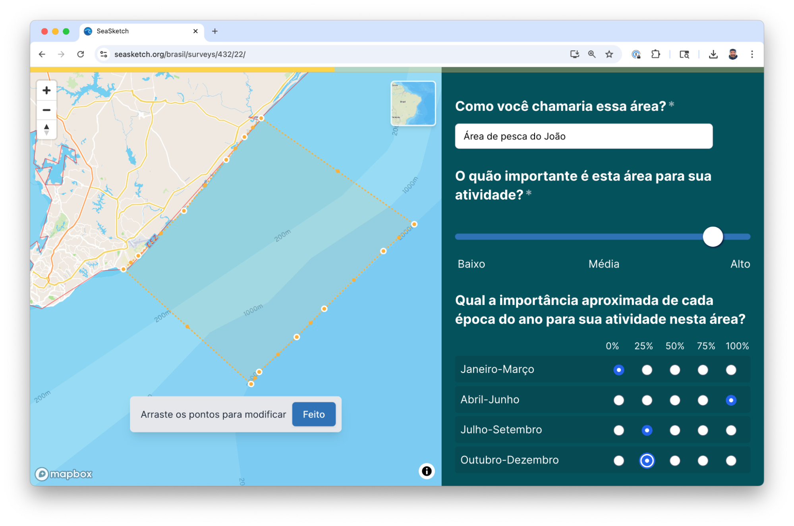Click the browser zoom magnifier icon
Viewport: 794px width, 526px height.
point(592,54)
